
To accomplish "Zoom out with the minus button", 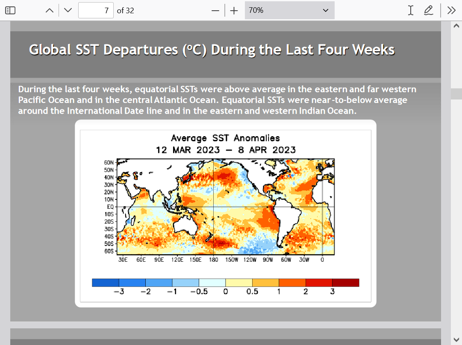I will pyautogui.click(x=215, y=11).
